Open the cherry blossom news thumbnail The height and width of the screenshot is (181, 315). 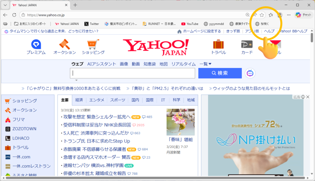tap(181, 122)
